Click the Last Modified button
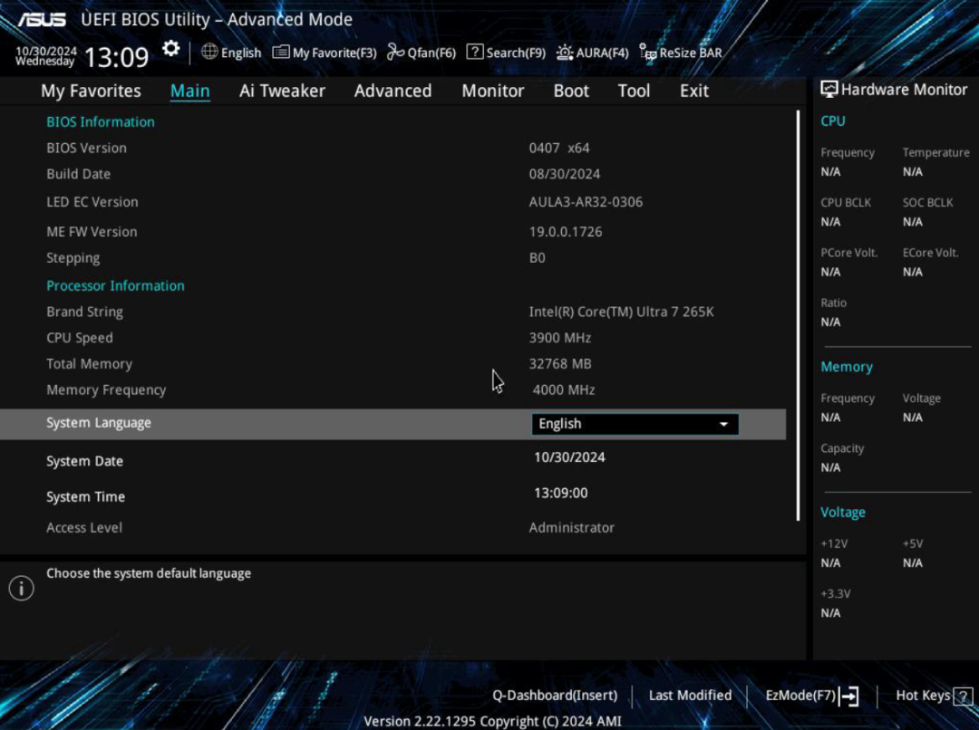Image resolution: width=979 pixels, height=730 pixels. [x=690, y=696]
